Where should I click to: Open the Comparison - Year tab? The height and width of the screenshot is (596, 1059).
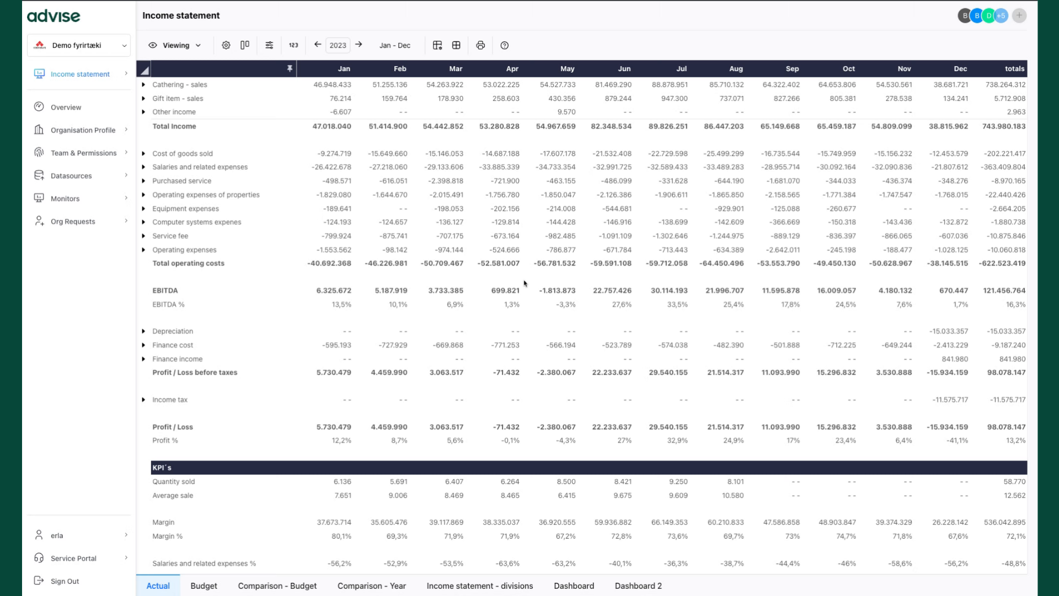tap(371, 586)
